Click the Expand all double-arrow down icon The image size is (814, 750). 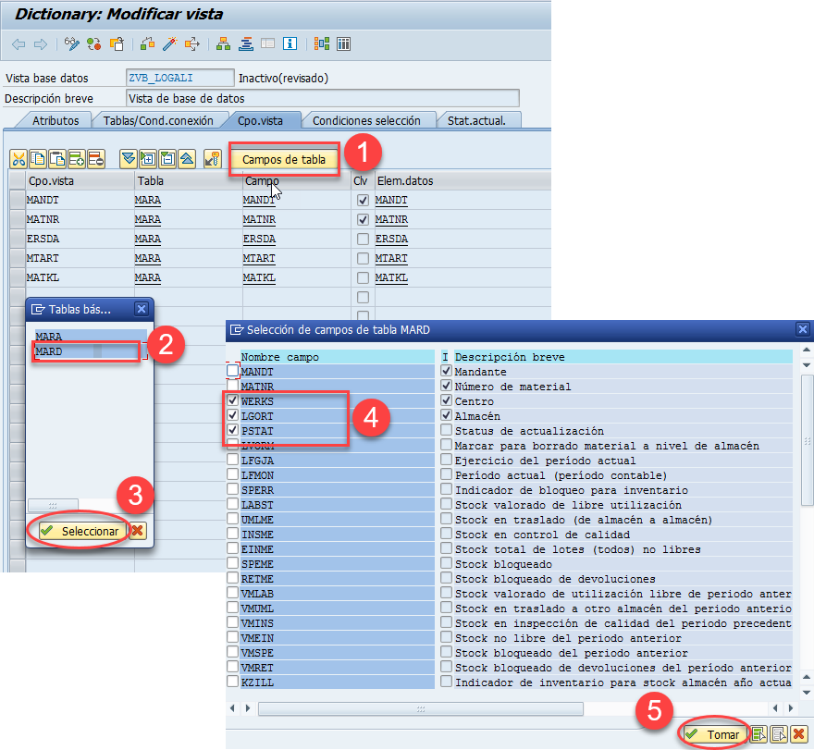129,159
